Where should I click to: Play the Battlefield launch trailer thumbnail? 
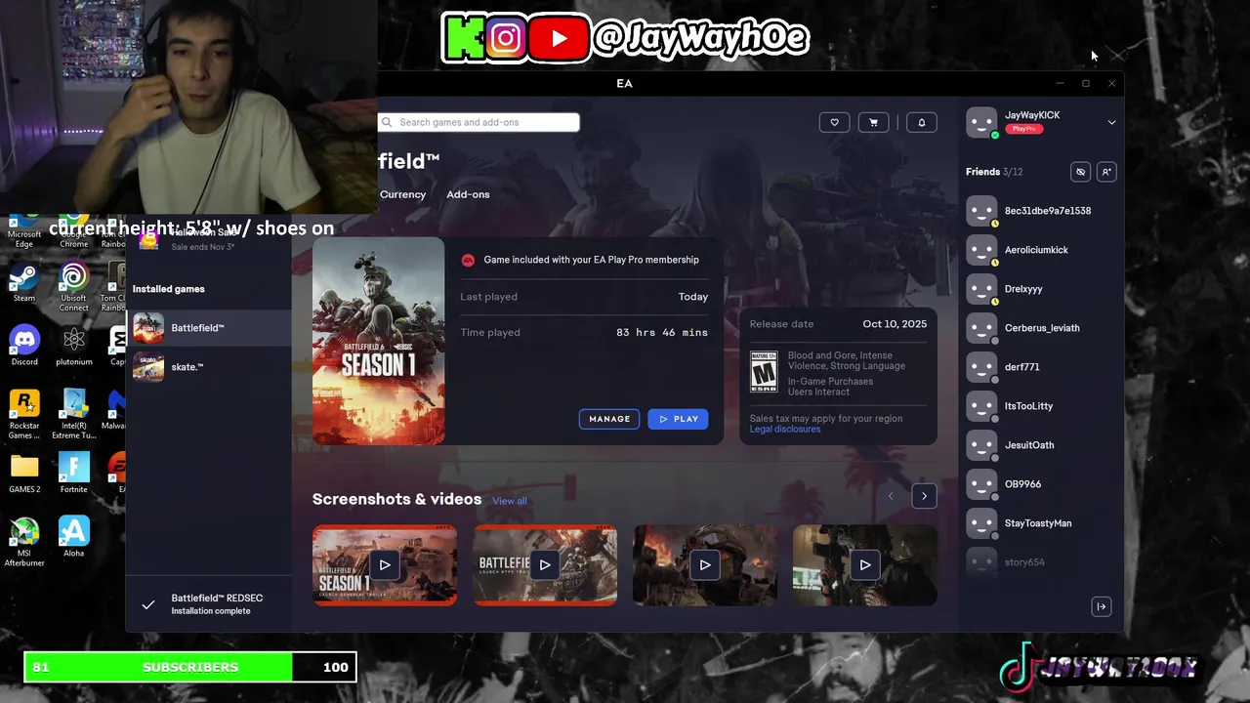545,565
